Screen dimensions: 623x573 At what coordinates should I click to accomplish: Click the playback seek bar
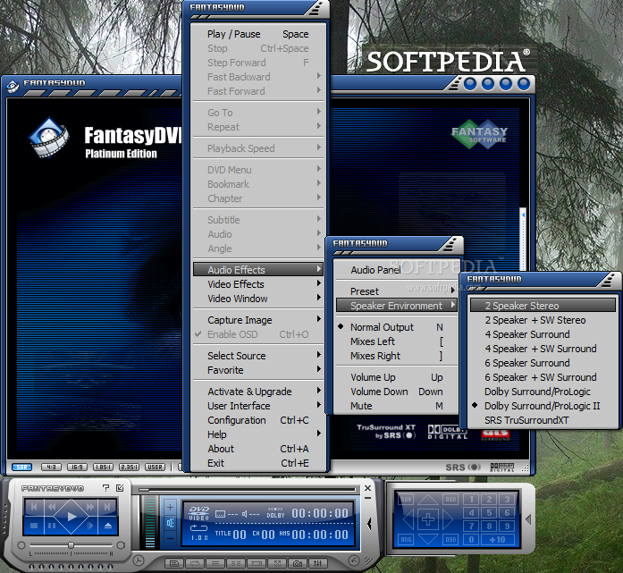247,490
